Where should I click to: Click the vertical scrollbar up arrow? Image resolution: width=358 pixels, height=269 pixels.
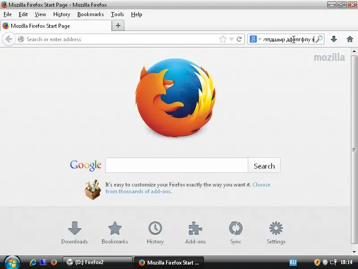pyautogui.click(x=354, y=51)
